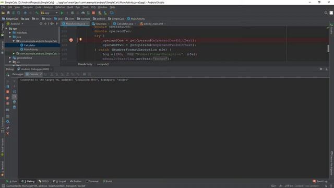Switch to activity_main.xml editor tab
Viewport: 334px width, 188px height.
153,24
